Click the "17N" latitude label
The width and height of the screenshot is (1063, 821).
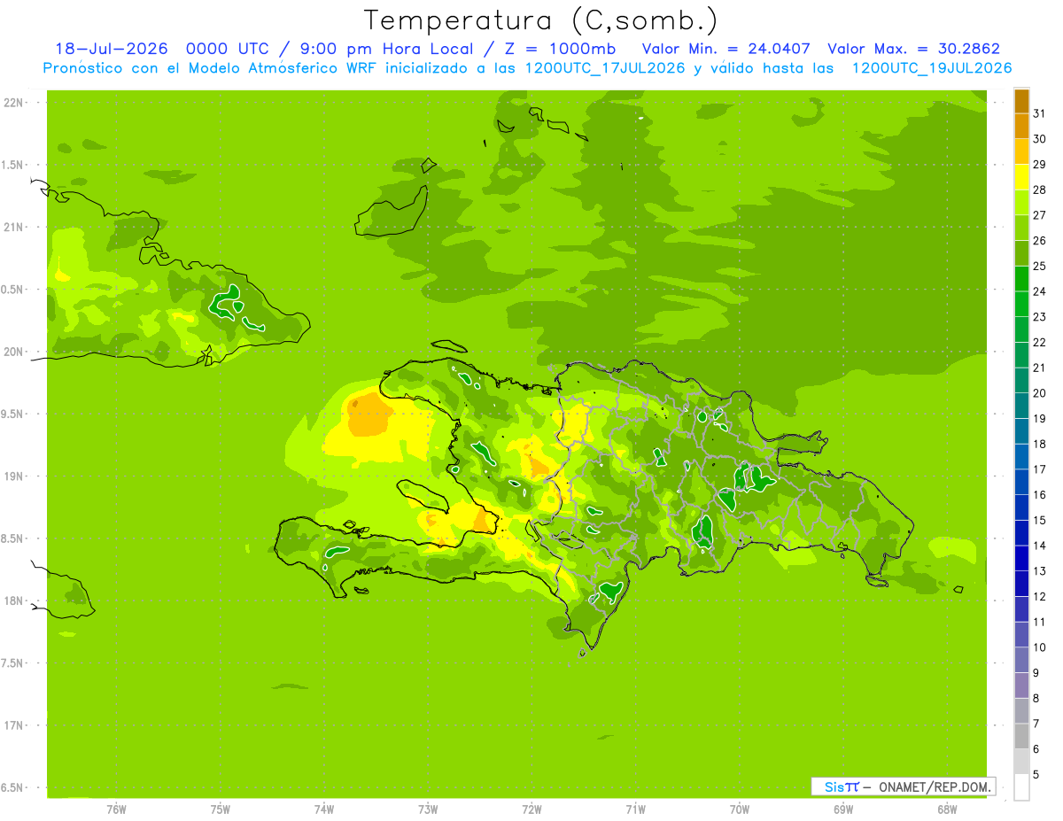tap(13, 725)
